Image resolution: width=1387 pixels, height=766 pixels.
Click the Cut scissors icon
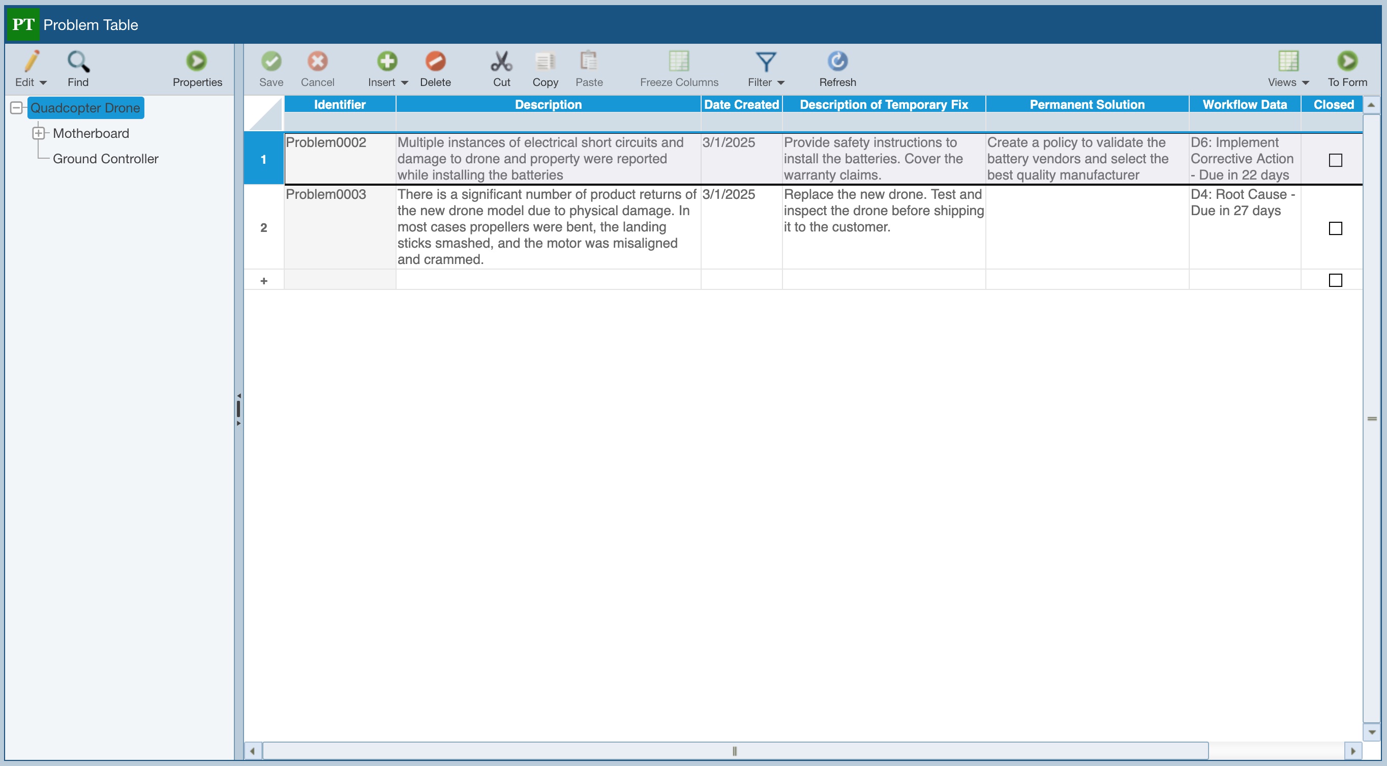[501, 61]
